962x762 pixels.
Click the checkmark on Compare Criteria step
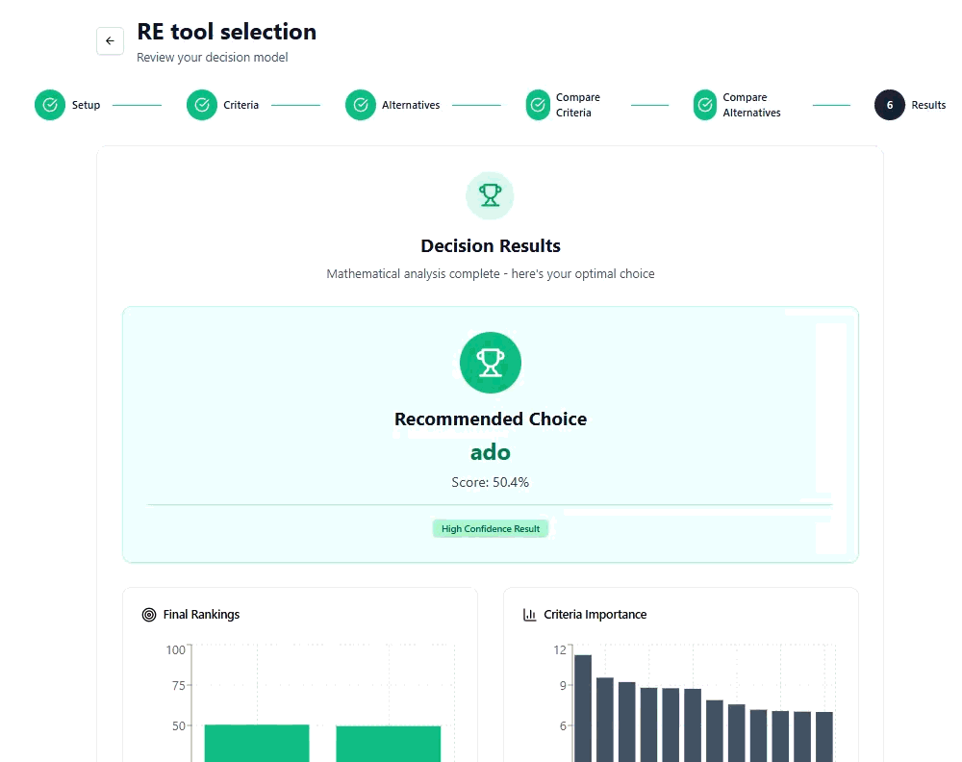538,104
